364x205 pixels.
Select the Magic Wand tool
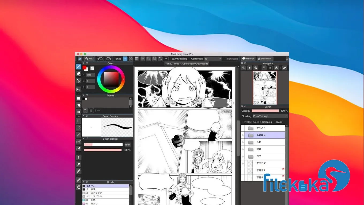tap(78, 135)
